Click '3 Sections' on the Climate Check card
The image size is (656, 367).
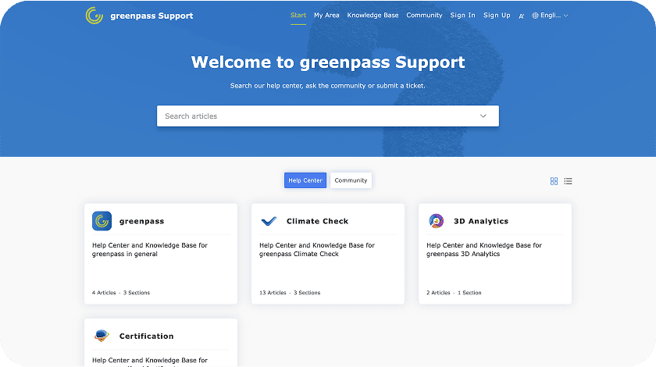tap(307, 293)
